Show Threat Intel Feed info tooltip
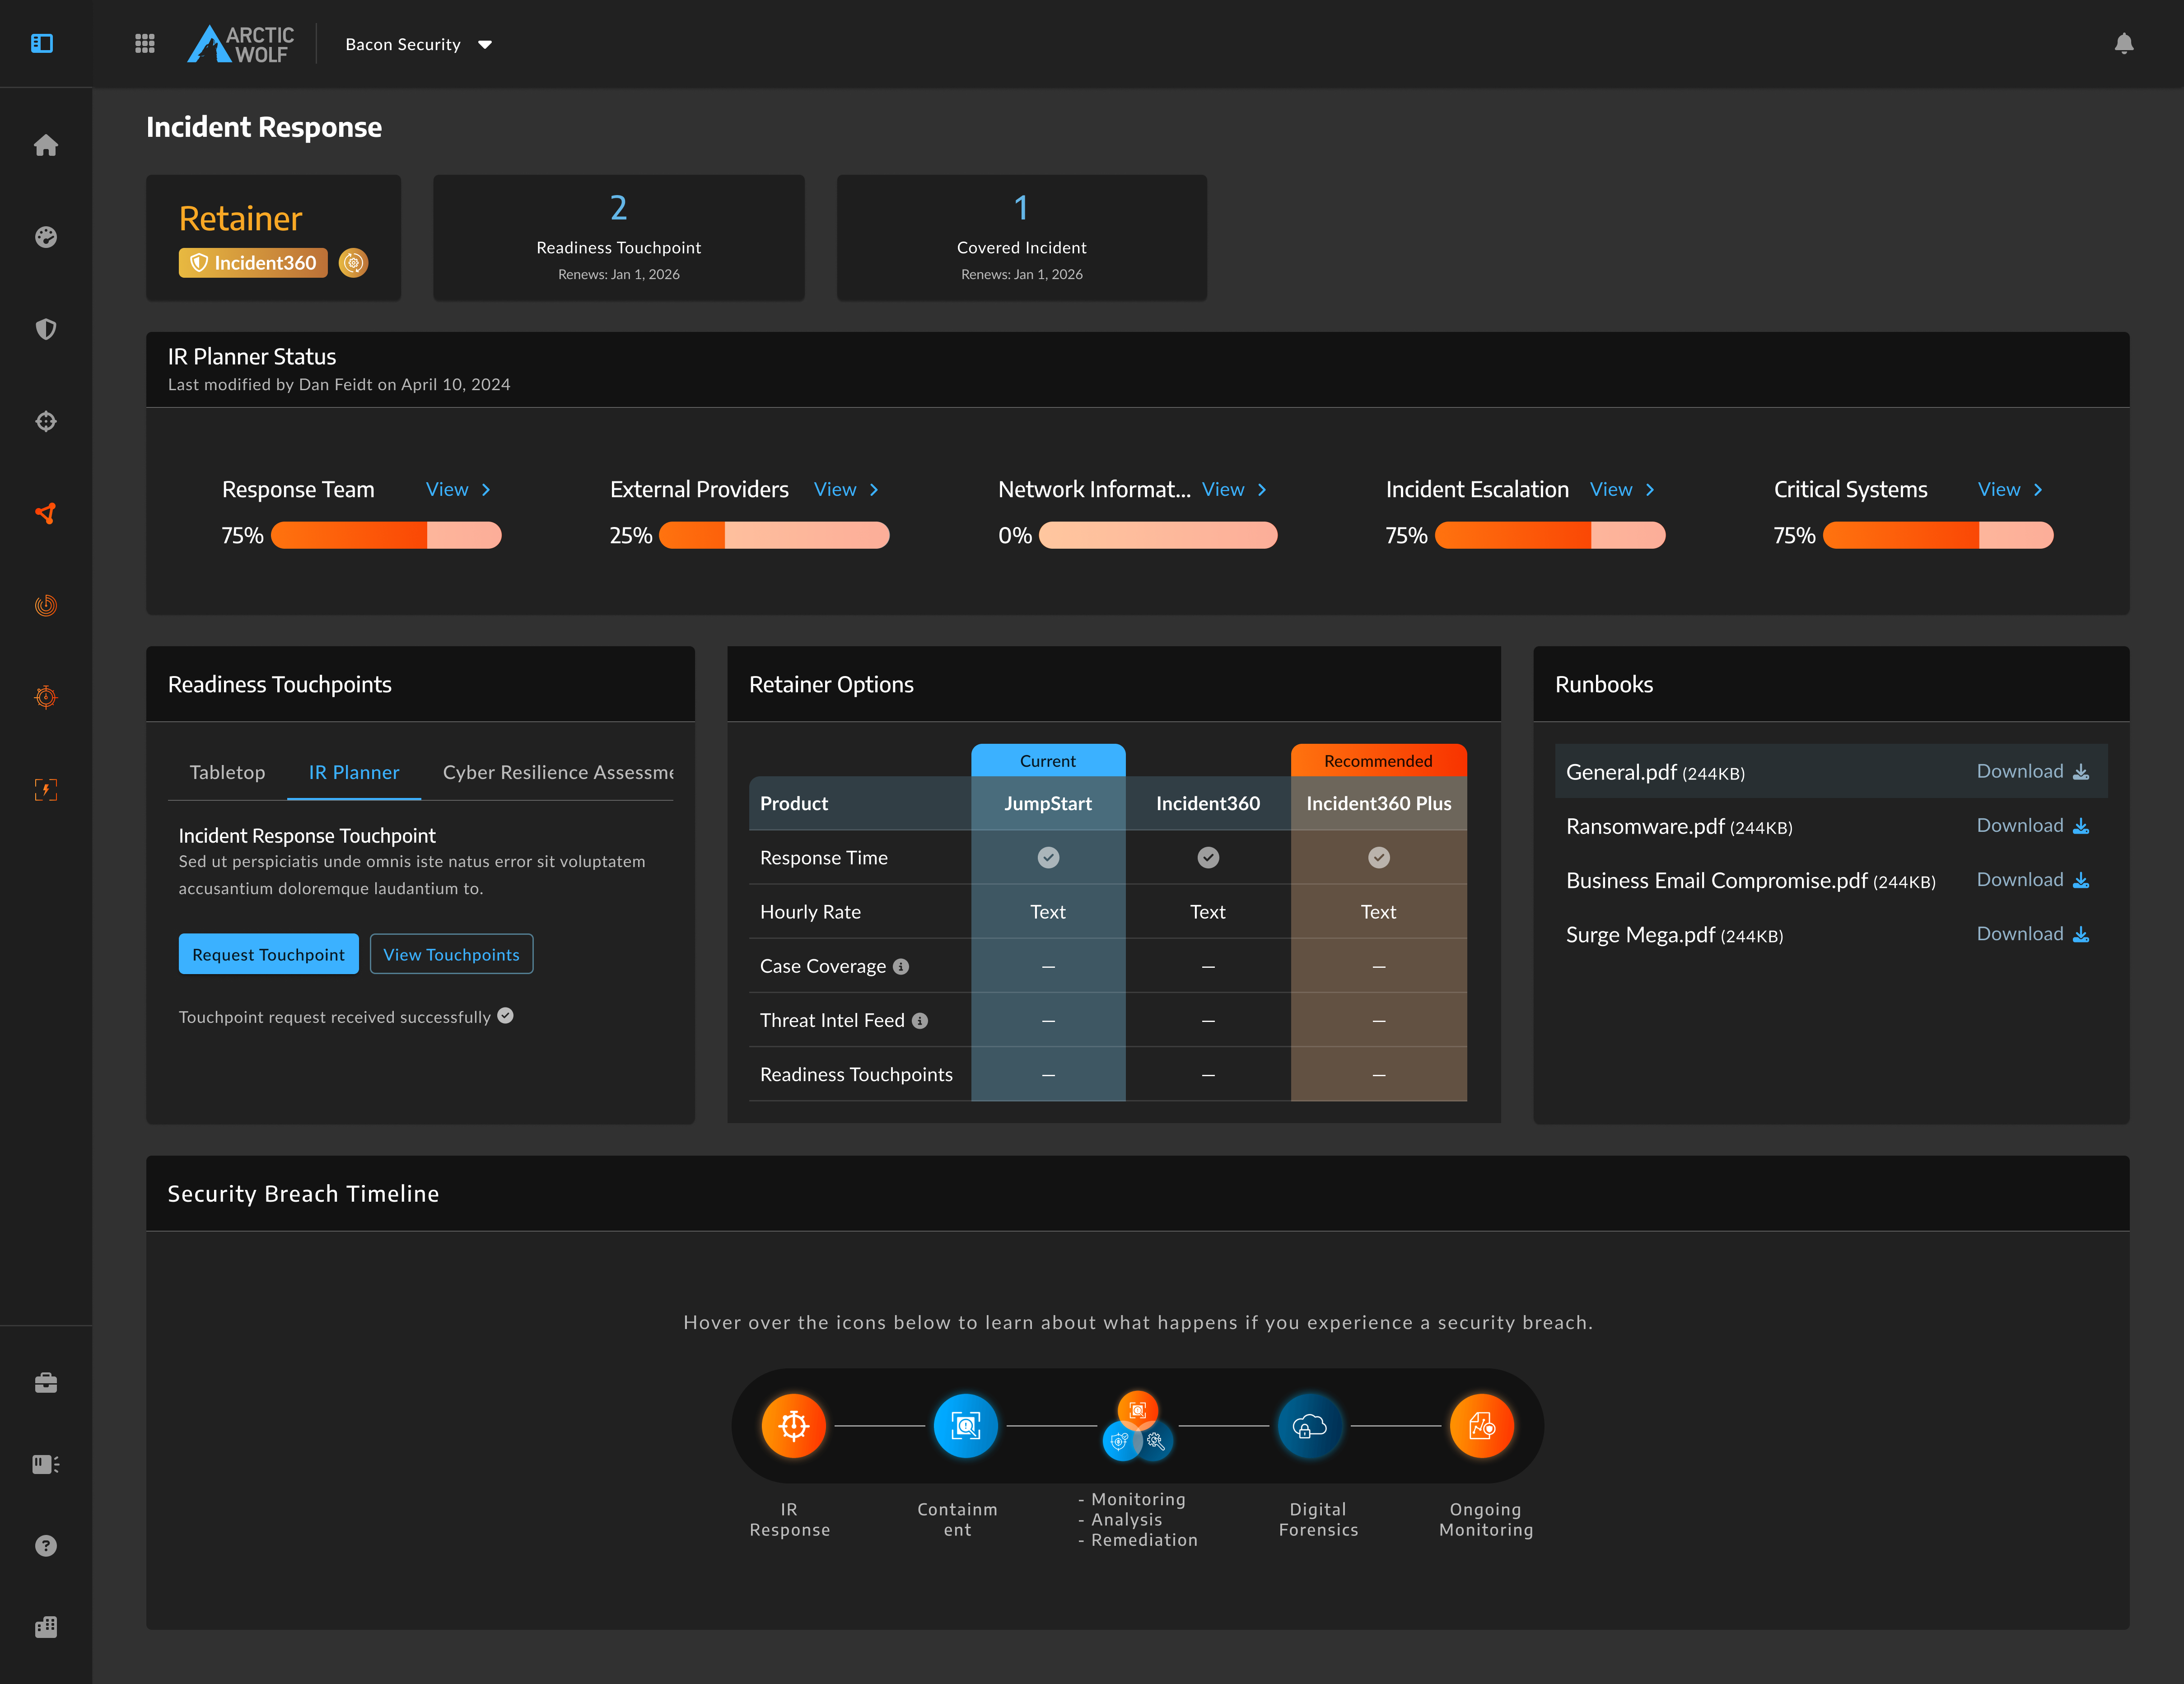 [920, 1020]
